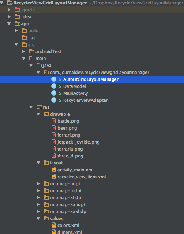The width and height of the screenshot is (184, 234).
Task: Click the class icon next to MainActivity
Action: [x=54, y=93]
